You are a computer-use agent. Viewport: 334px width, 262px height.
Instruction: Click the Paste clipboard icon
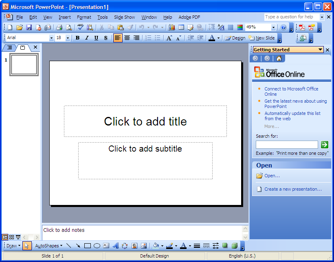click(x=120, y=27)
